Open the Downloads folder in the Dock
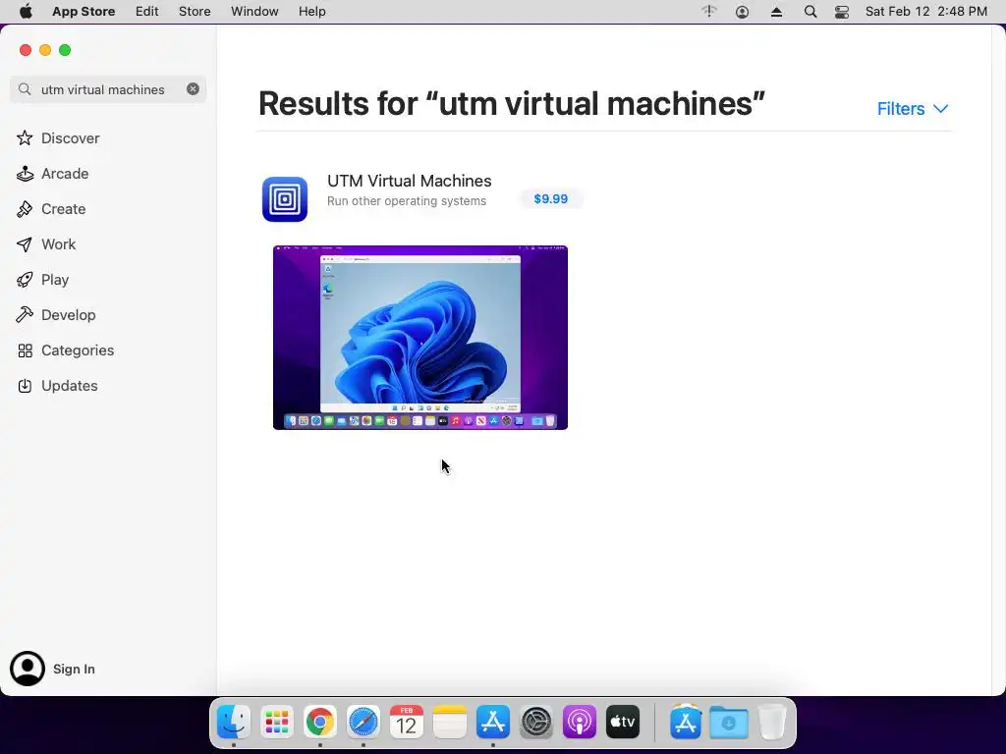 pyautogui.click(x=729, y=722)
